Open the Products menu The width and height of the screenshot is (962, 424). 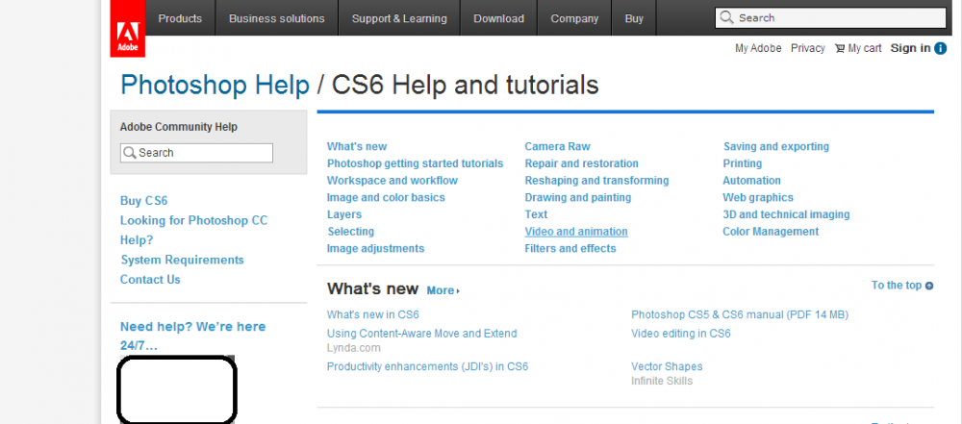point(180,18)
